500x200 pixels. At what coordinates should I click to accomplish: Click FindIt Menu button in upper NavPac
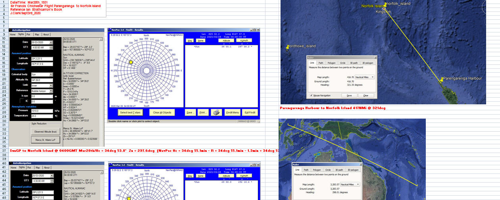pyautogui.click(x=233, y=113)
